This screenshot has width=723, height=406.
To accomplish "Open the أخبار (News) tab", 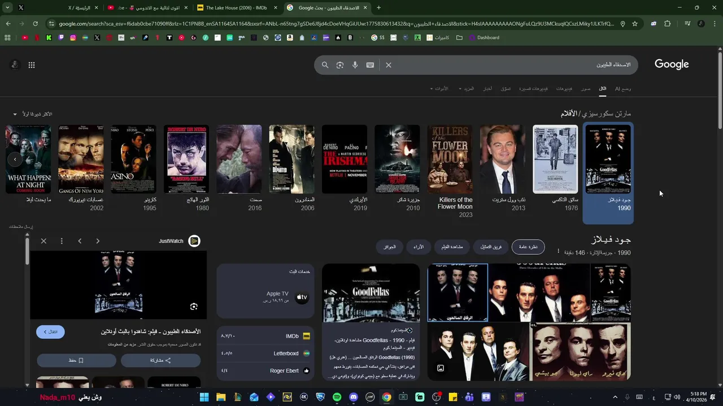I will coord(487,89).
